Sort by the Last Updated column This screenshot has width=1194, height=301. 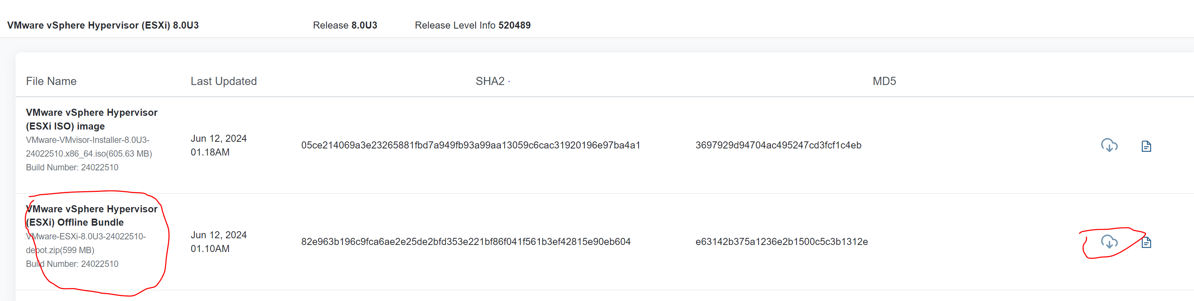click(x=223, y=81)
